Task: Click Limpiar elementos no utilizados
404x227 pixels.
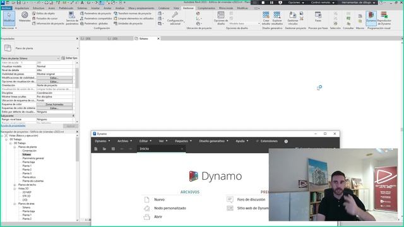Action: click(134, 18)
